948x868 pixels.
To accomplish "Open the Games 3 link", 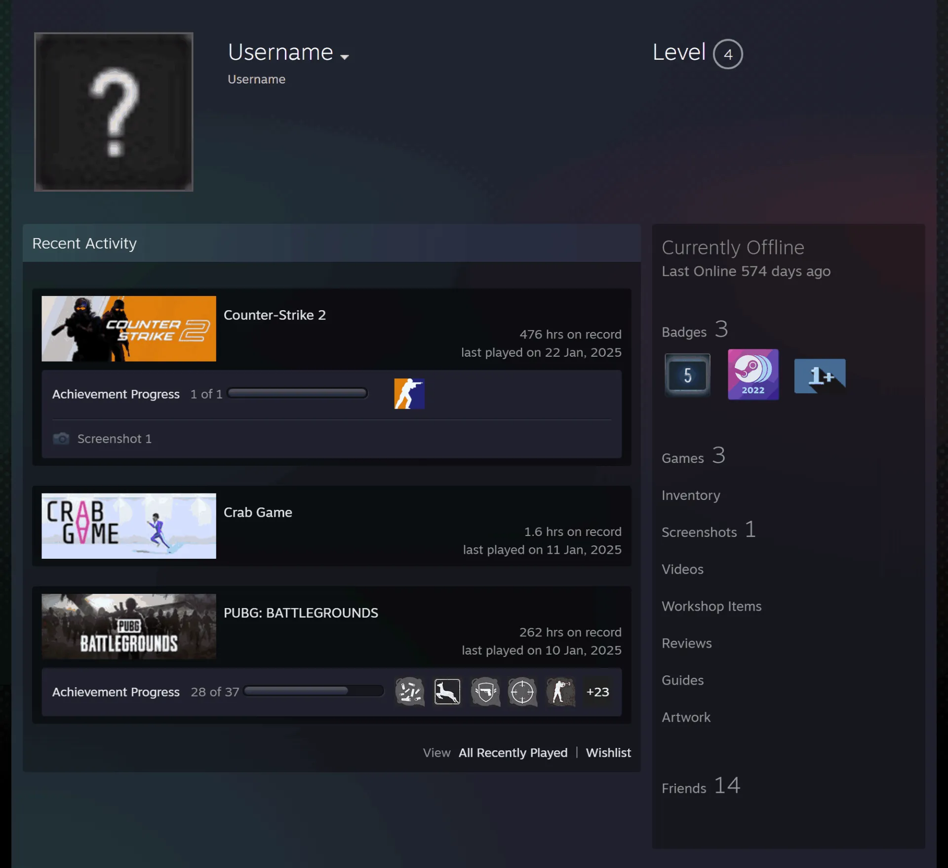I will point(693,456).
